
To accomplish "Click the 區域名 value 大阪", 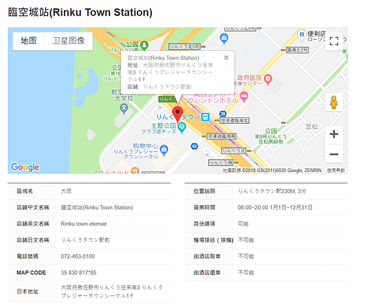I will (66, 191).
